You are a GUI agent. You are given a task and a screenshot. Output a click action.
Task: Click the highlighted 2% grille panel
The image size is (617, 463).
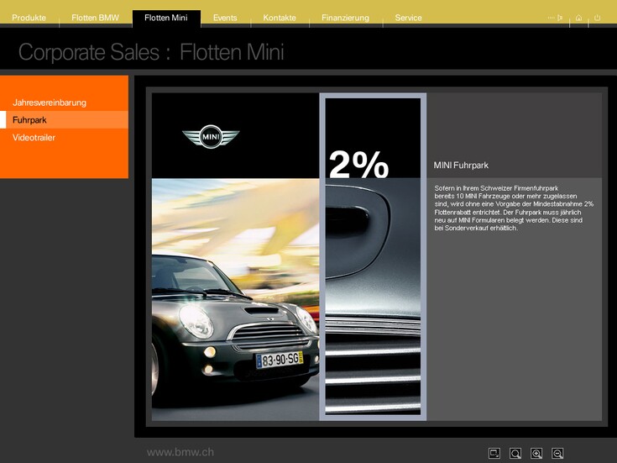[373, 257]
